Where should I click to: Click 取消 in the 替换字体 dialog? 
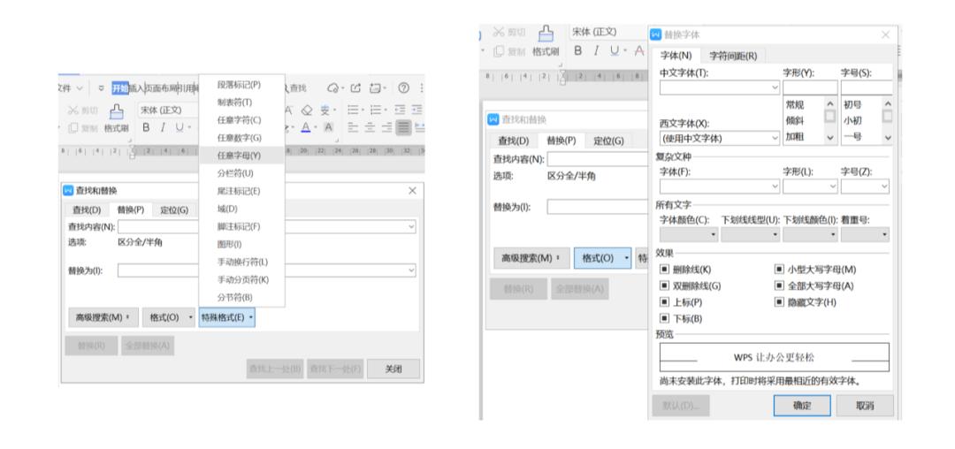point(865,405)
